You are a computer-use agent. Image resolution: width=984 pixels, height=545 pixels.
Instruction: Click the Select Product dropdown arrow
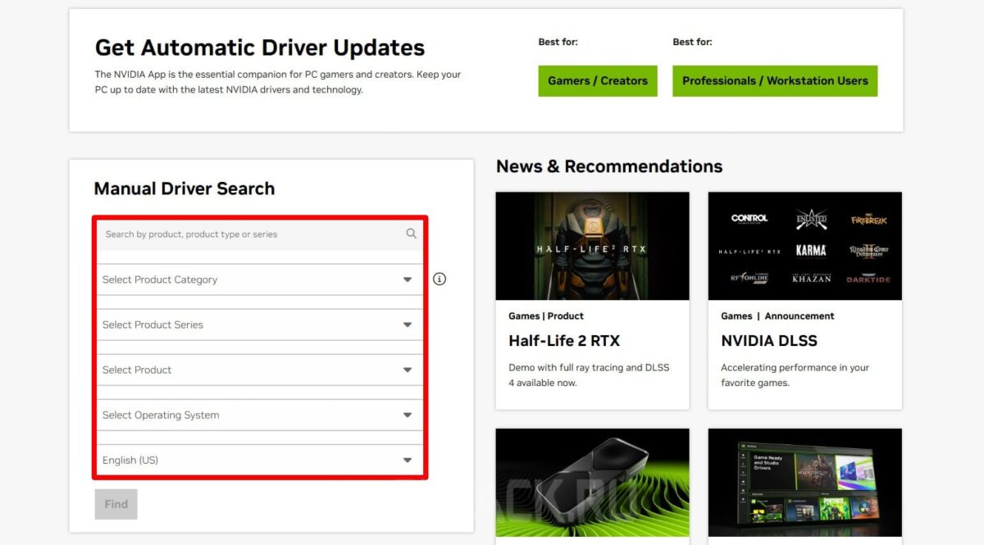(x=408, y=370)
